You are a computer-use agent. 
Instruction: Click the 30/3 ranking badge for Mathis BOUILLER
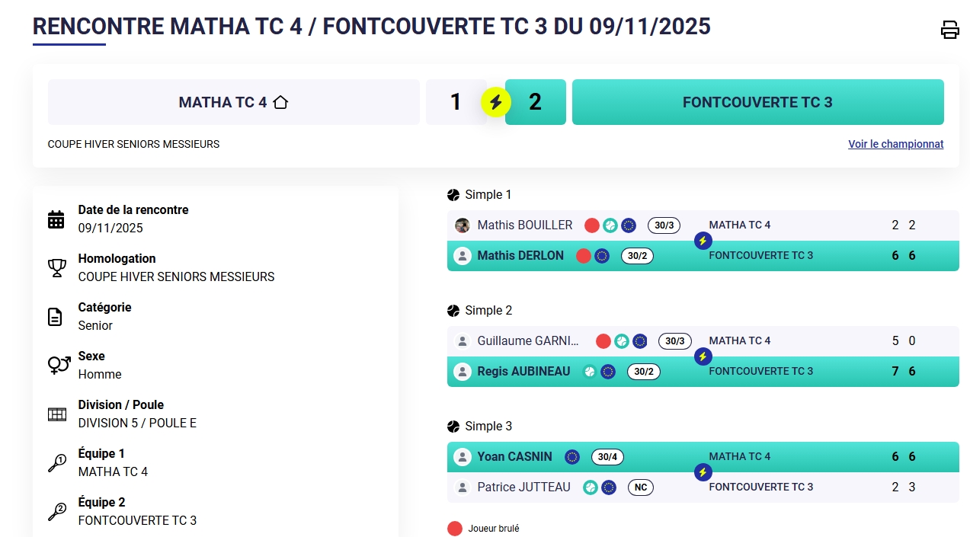pos(664,225)
